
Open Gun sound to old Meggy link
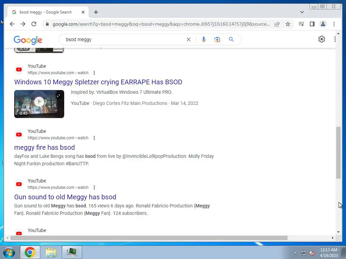pos(65,197)
